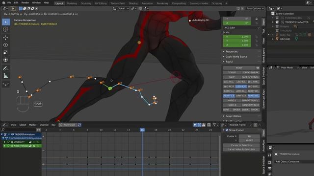Click the Scale X value field
This screenshot has height=176, width=314.
tap(237, 37)
